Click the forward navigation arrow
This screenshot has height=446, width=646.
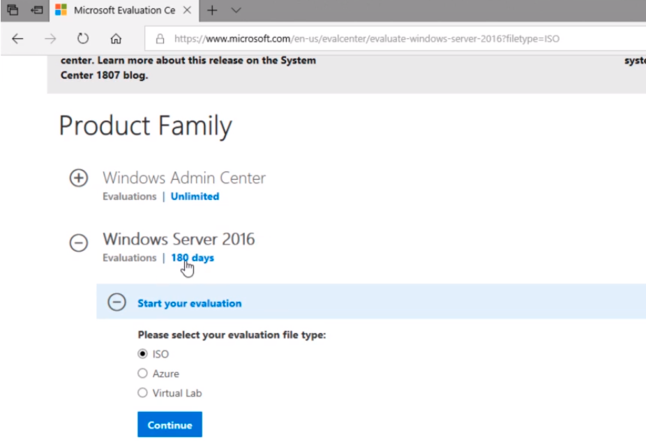click(50, 38)
